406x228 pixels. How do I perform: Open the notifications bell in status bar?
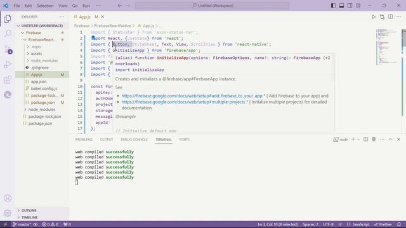[x=399, y=224]
